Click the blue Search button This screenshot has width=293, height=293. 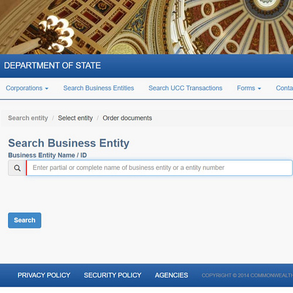click(25, 220)
